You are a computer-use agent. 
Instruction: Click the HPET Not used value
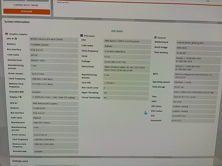[x=194, y=102]
